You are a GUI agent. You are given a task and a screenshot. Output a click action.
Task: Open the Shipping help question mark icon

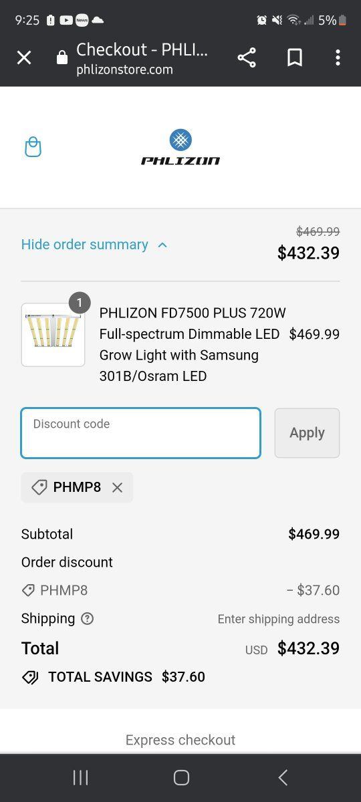click(x=87, y=619)
